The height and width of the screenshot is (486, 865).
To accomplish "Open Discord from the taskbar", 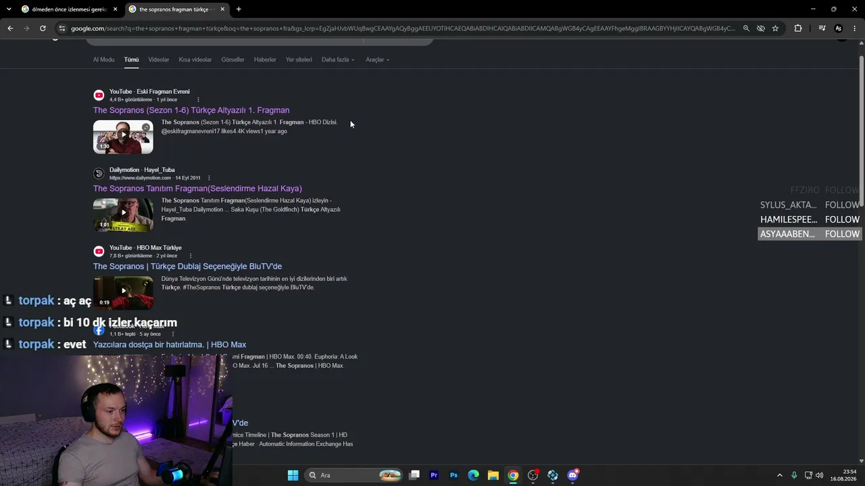I will (573, 475).
